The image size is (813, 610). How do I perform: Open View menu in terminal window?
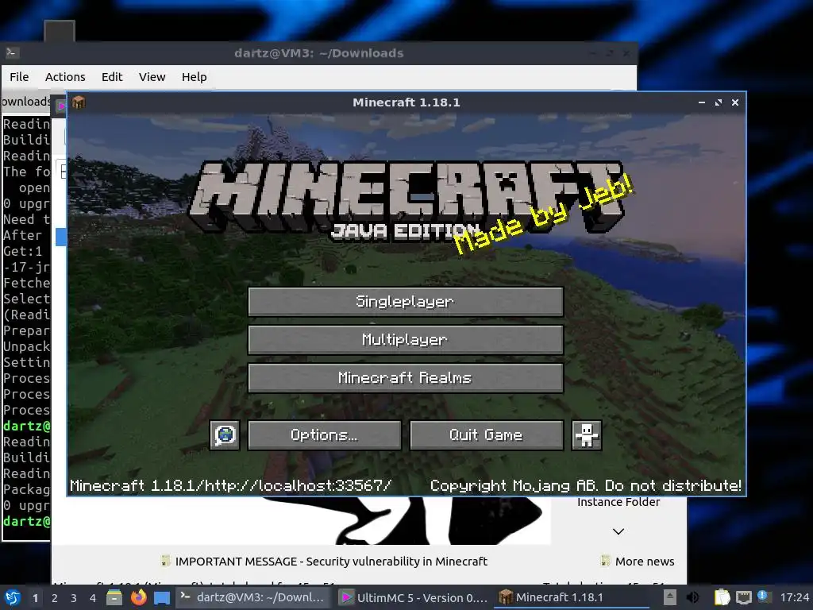[152, 77]
